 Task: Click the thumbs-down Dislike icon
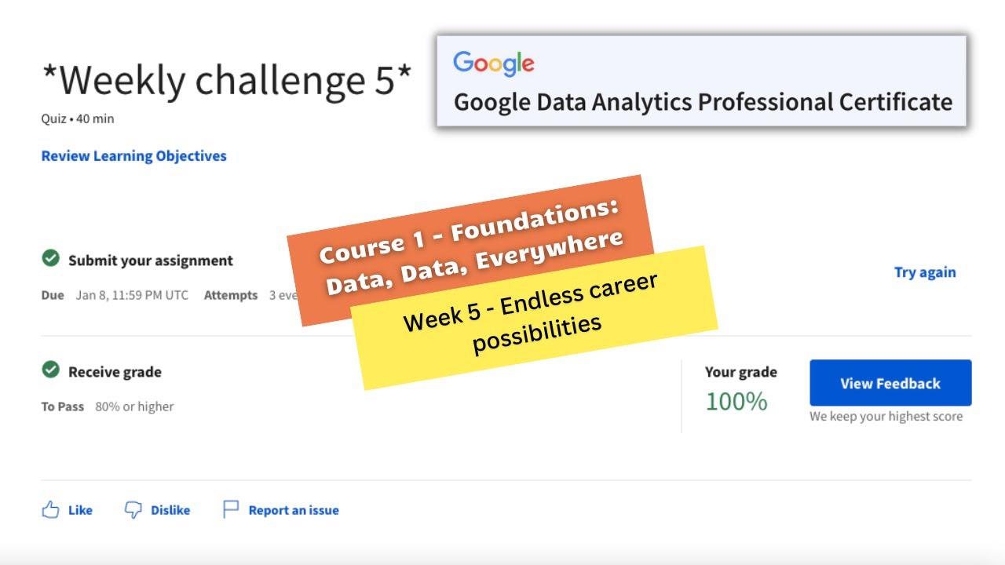coord(133,510)
